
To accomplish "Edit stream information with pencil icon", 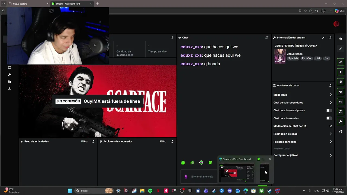I will (323, 38).
